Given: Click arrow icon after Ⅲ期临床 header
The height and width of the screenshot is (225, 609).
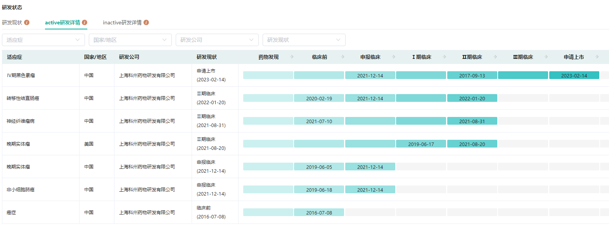Looking at the screenshot, I should pos(546,57).
